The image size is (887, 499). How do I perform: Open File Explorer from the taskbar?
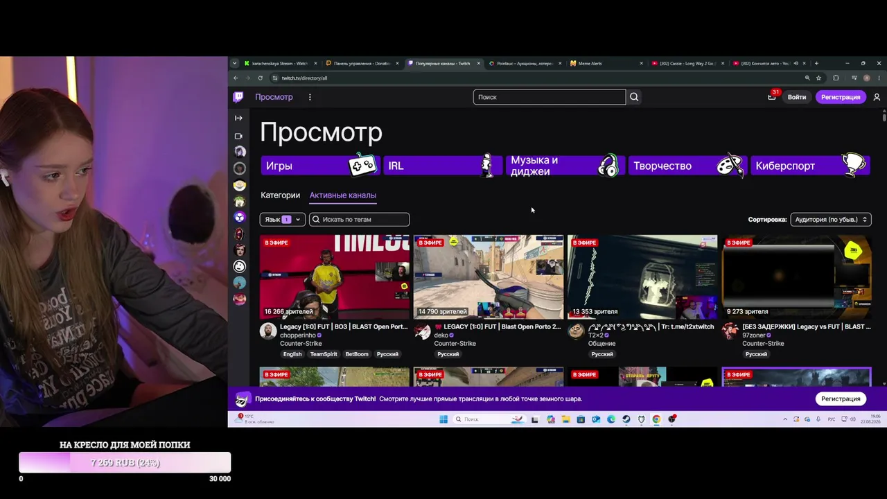pyautogui.click(x=565, y=419)
